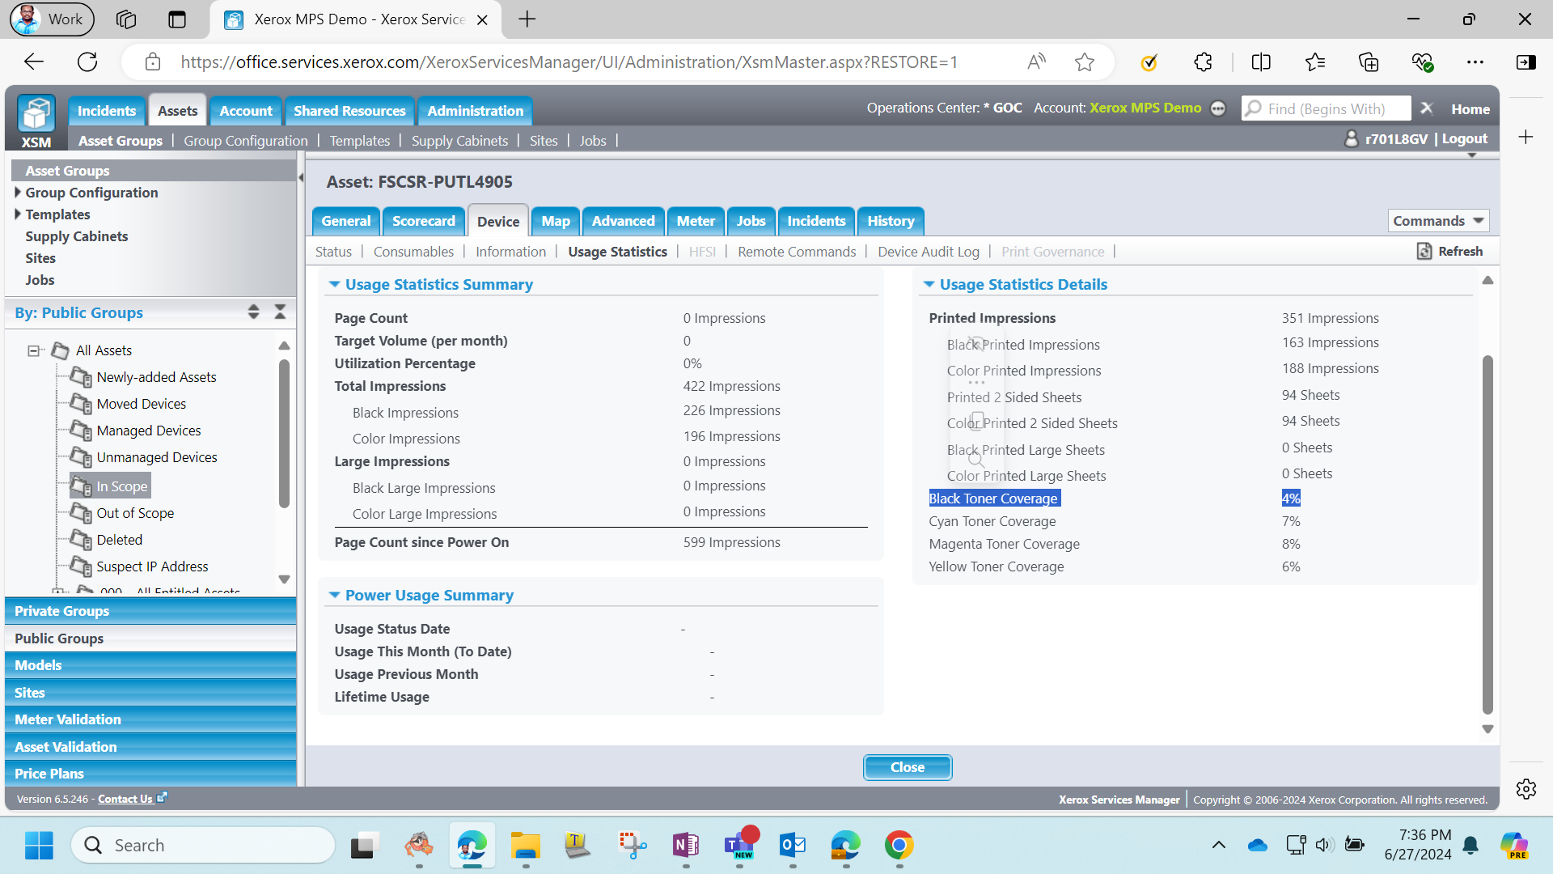Click the Close button
The image size is (1553, 874).
(x=908, y=767)
